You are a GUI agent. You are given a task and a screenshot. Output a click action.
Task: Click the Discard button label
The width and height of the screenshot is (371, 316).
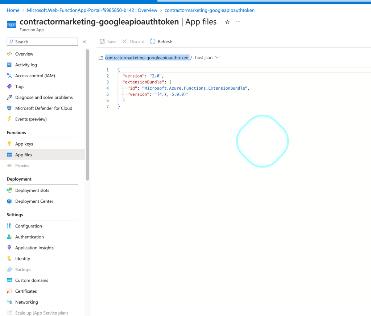pyautogui.click(x=137, y=42)
